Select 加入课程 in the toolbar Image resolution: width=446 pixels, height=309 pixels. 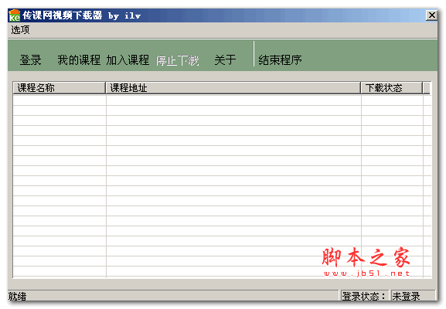coord(128,60)
